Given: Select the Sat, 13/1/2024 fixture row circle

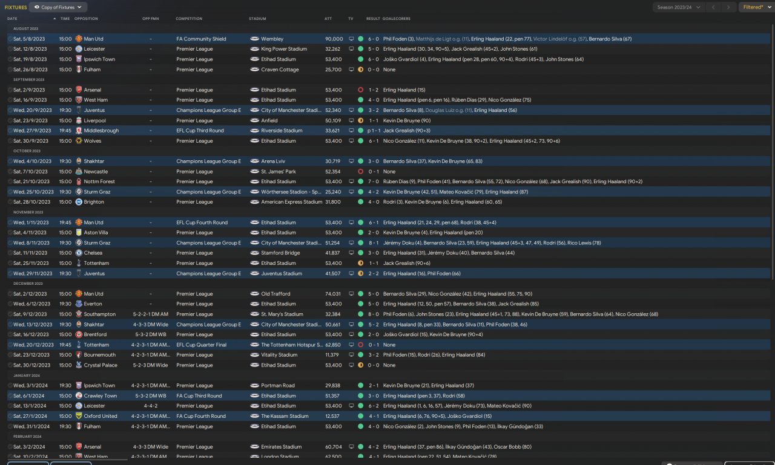Looking at the screenshot, I should point(10,406).
